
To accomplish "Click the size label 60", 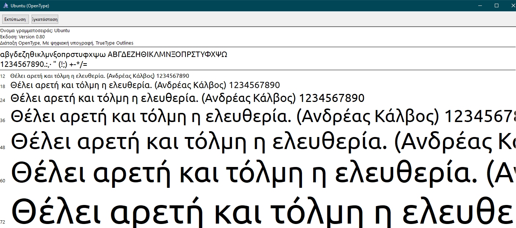I will (x=3, y=181).
